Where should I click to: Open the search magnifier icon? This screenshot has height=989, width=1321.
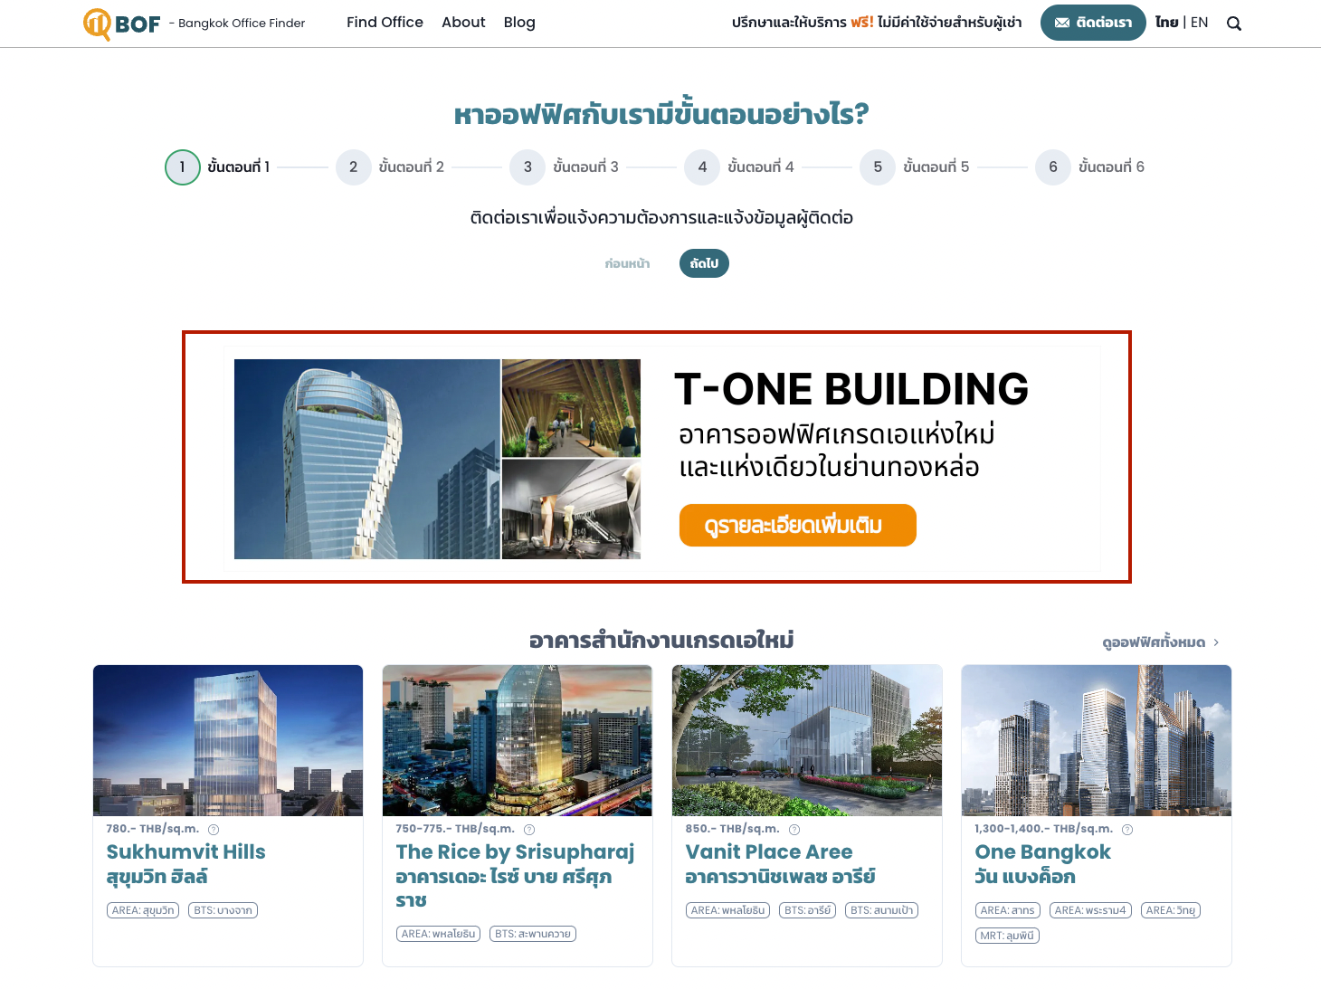point(1234,24)
